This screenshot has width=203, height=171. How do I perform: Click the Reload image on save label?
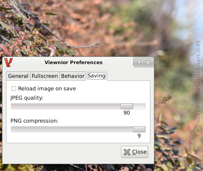tap(47, 89)
